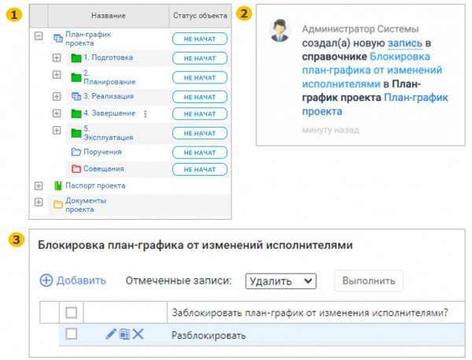Image resolution: width=472 pixels, height=360 pixels.
Task: Open the запись link in the notification
Action: pyautogui.click(x=403, y=45)
